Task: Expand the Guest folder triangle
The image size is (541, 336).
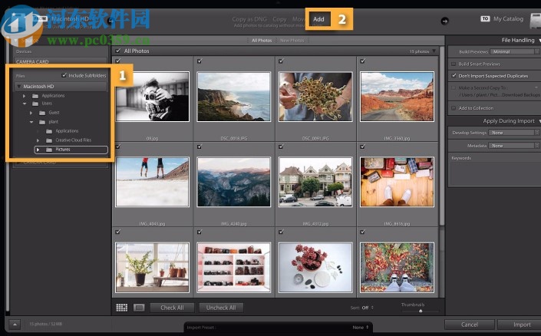Action: click(31, 113)
